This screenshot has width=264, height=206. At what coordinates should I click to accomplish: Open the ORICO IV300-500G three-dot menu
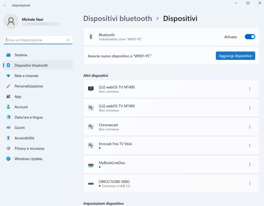pos(250,183)
